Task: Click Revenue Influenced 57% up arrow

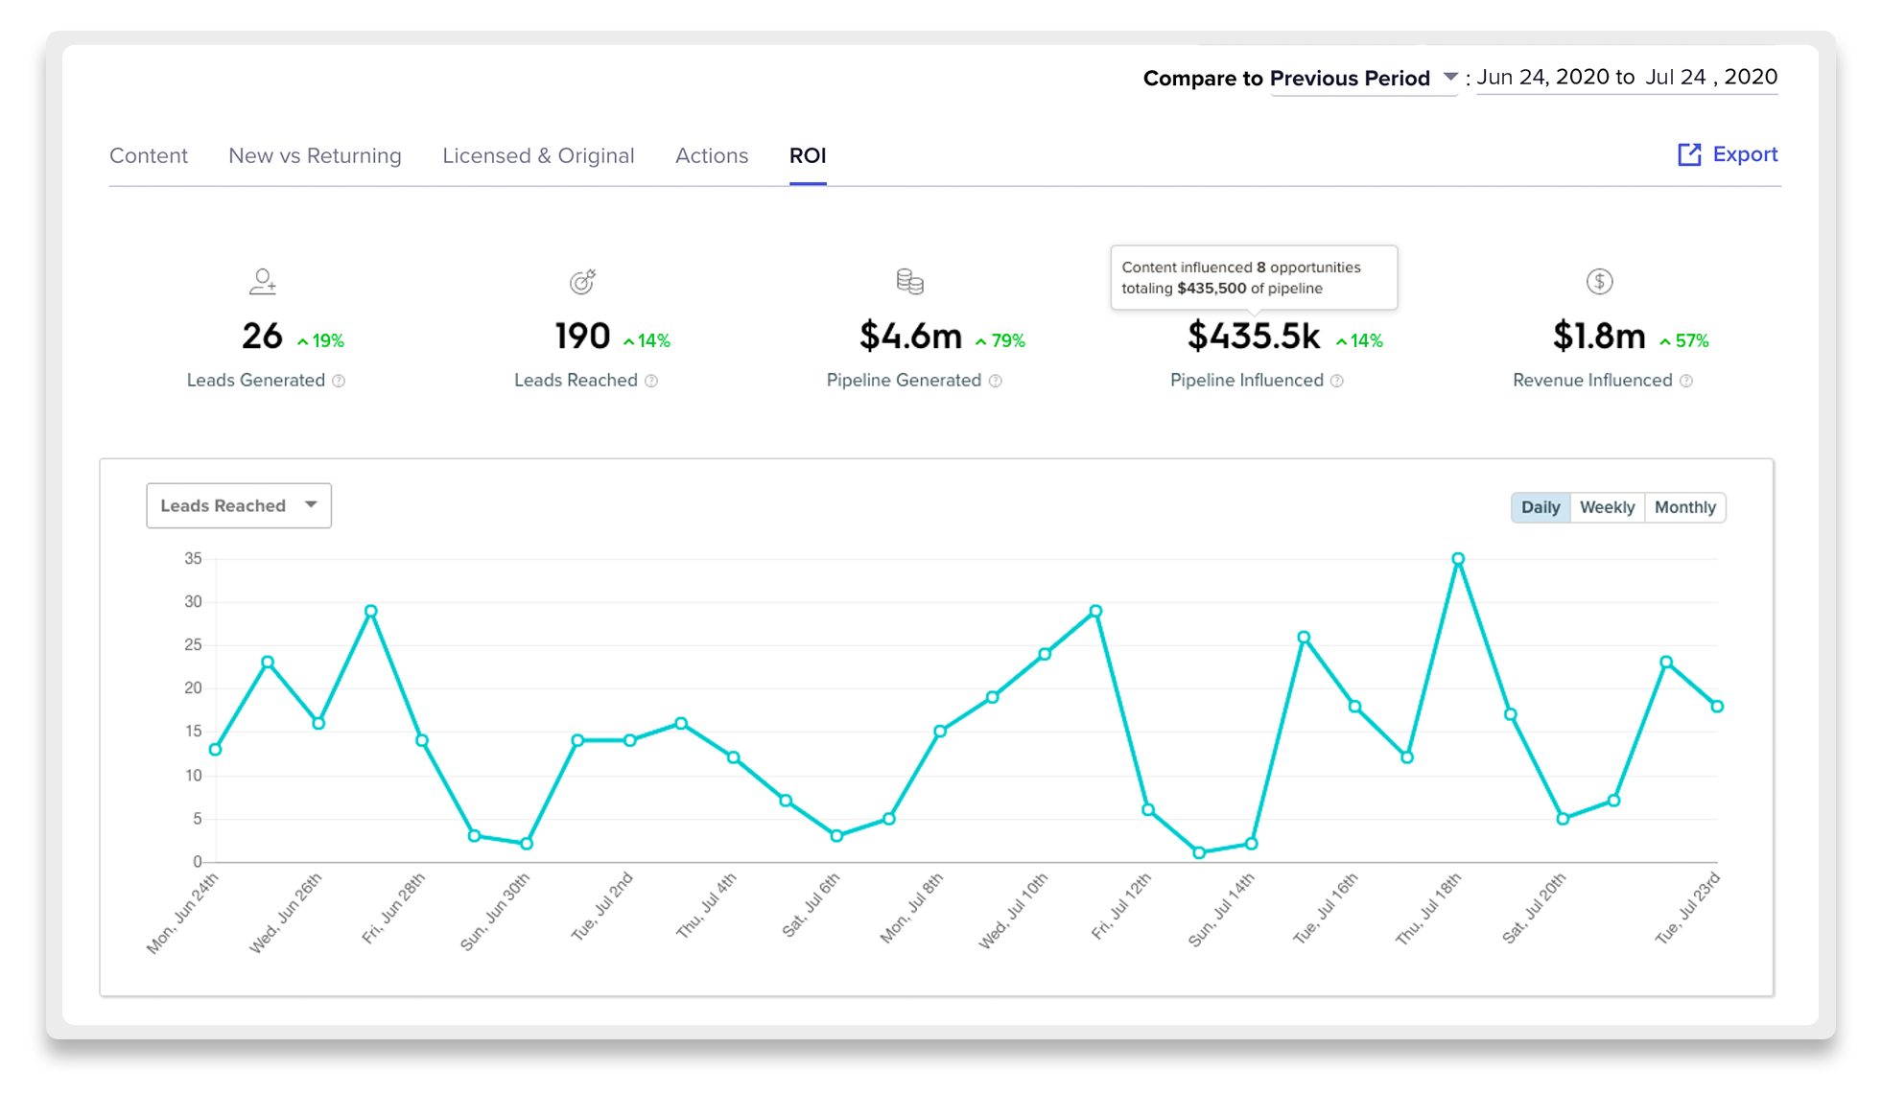Action: coord(1665,341)
